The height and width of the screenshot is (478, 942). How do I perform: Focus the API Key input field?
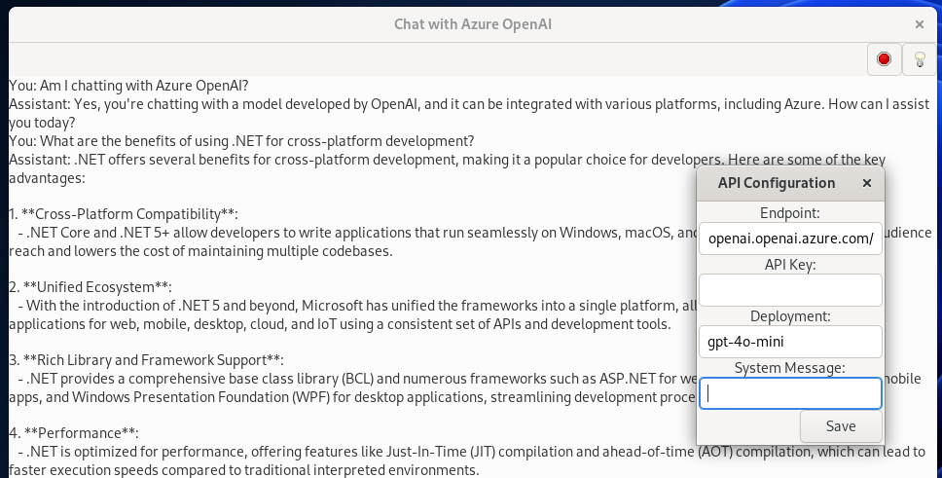coord(790,290)
